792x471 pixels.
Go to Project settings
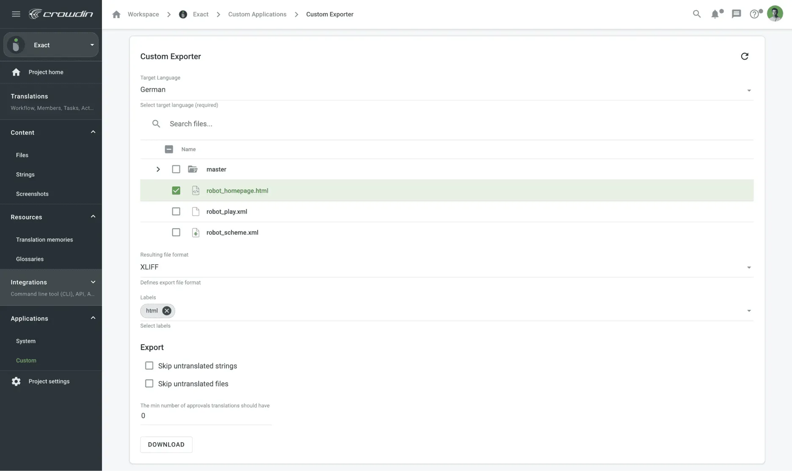49,381
